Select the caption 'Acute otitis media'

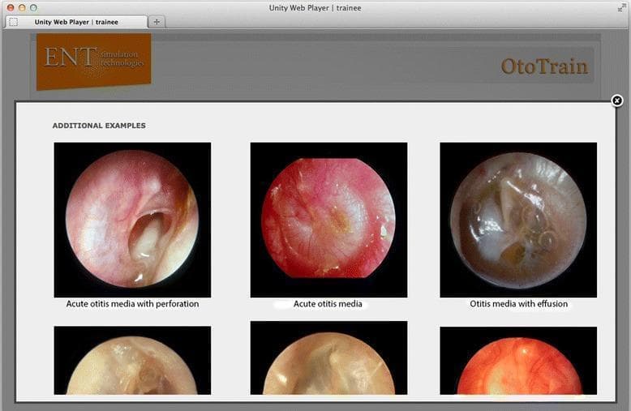[328, 304]
